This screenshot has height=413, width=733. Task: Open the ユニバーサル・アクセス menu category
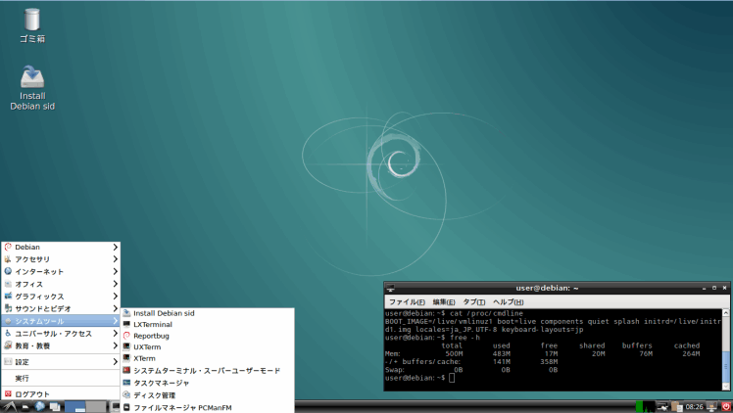pos(61,333)
